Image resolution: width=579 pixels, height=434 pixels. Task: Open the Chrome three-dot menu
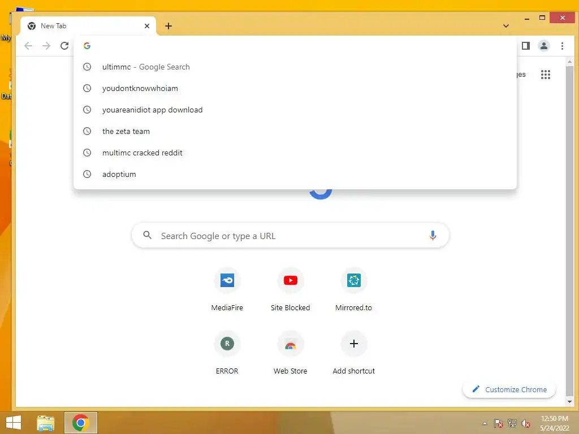click(x=562, y=46)
